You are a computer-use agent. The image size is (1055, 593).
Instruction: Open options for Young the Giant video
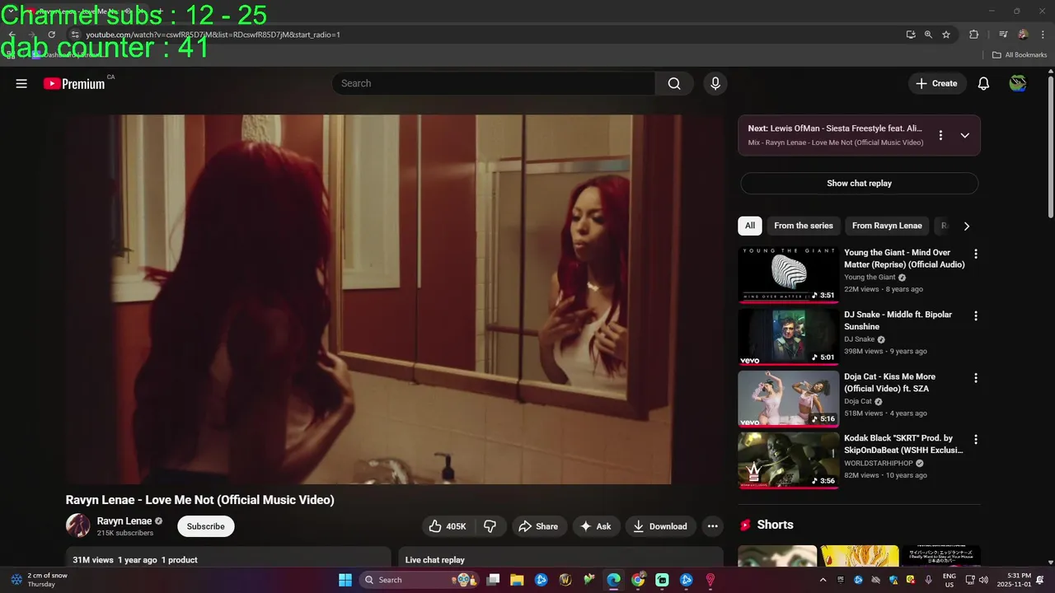[x=976, y=254]
